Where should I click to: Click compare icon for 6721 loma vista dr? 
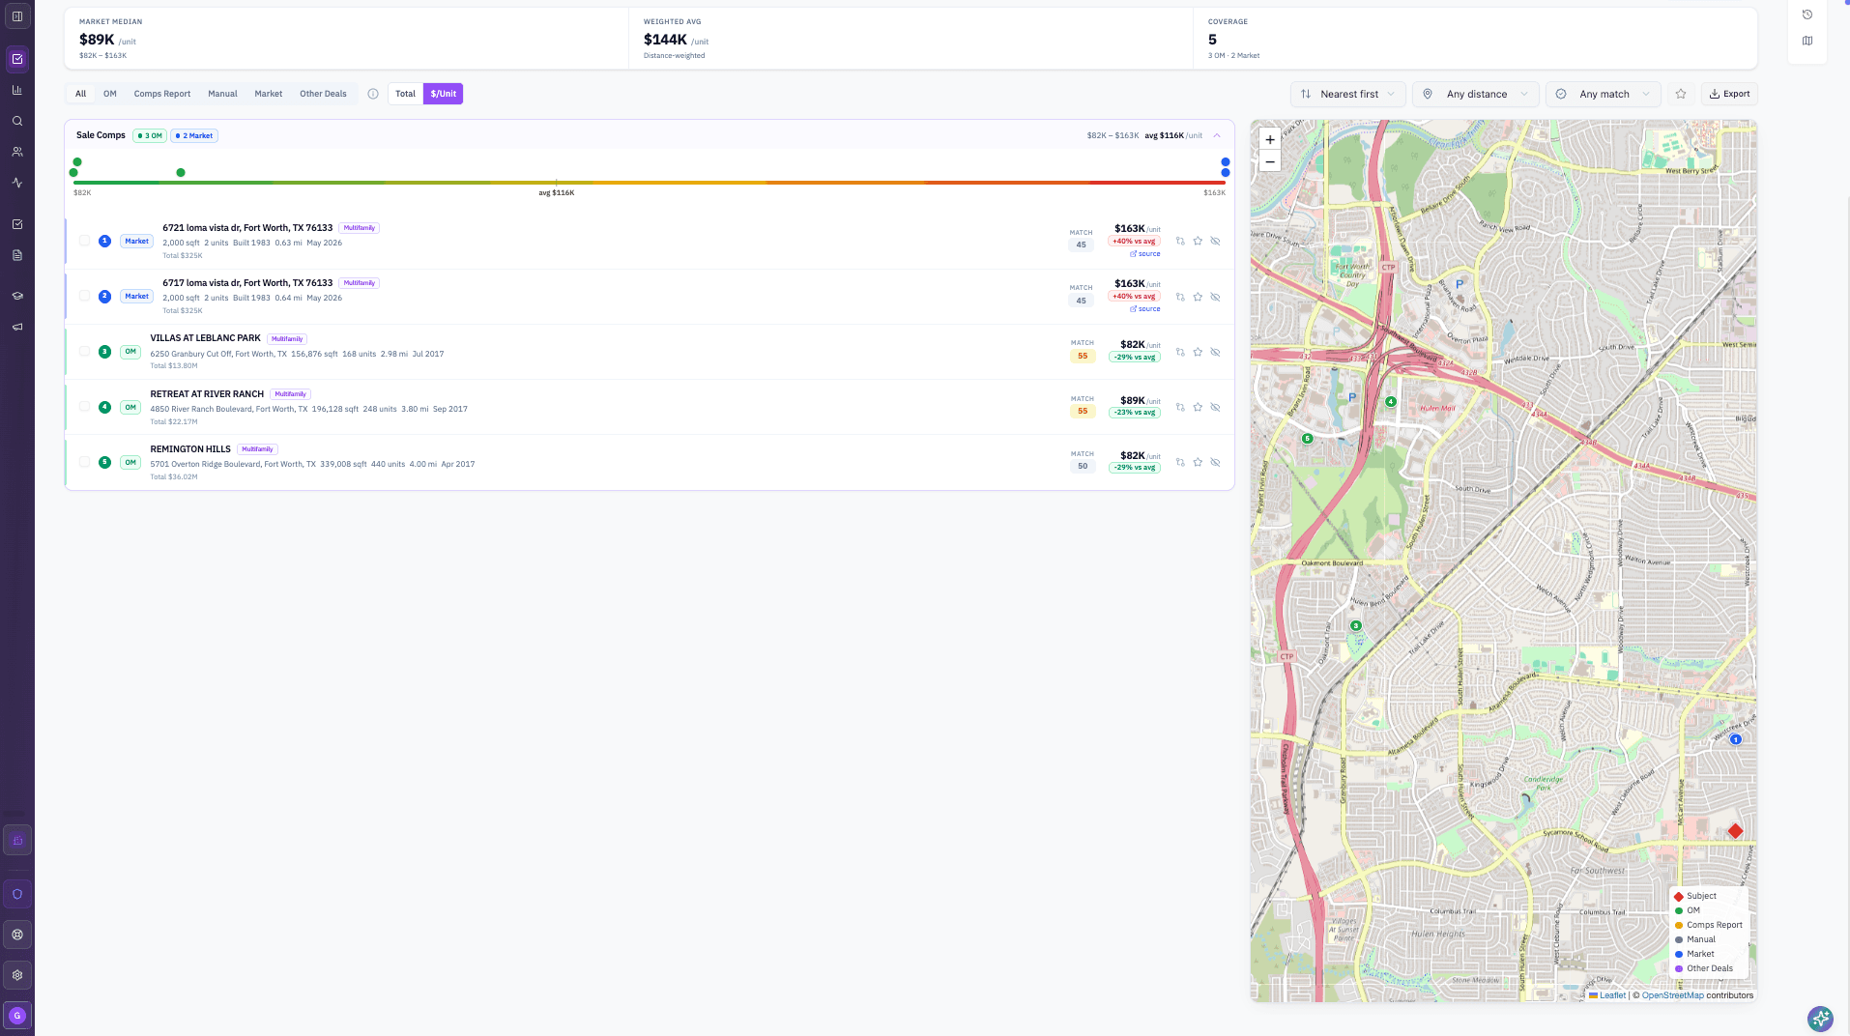tap(1180, 241)
